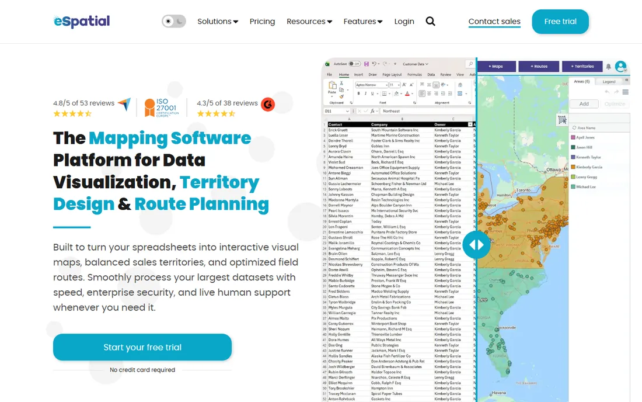642x402 pixels.
Task: Toggle Underline formatting in Excel
Action: click(x=372, y=93)
